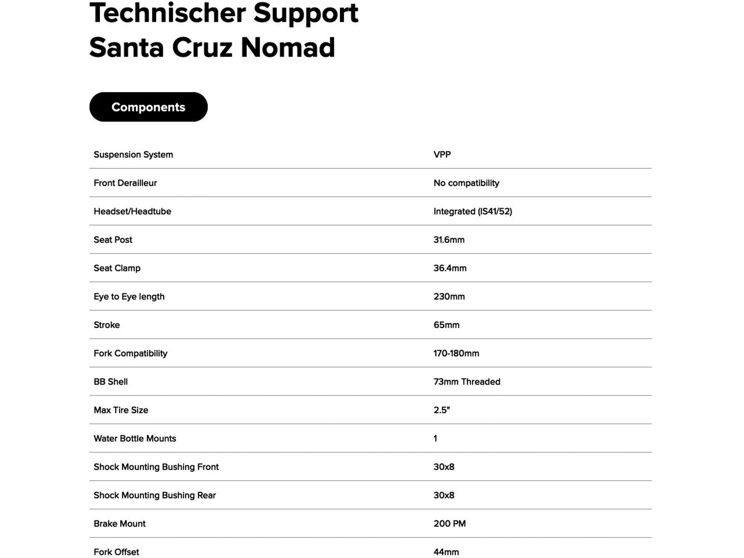The width and height of the screenshot is (744, 558).
Task: Select the Max Tire Size label
Action: pos(121,410)
